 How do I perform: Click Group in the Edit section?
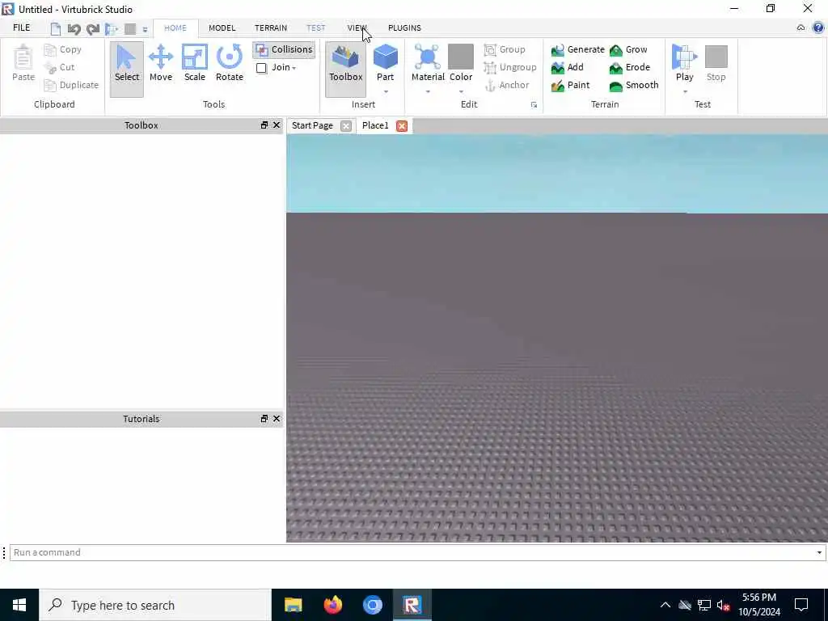(505, 49)
